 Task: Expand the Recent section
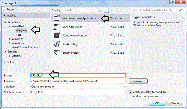coord(4,9)
